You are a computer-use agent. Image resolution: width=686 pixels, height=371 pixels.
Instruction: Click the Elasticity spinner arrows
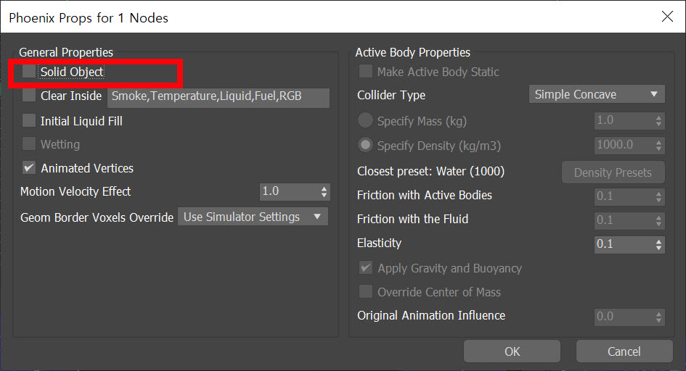click(x=659, y=244)
